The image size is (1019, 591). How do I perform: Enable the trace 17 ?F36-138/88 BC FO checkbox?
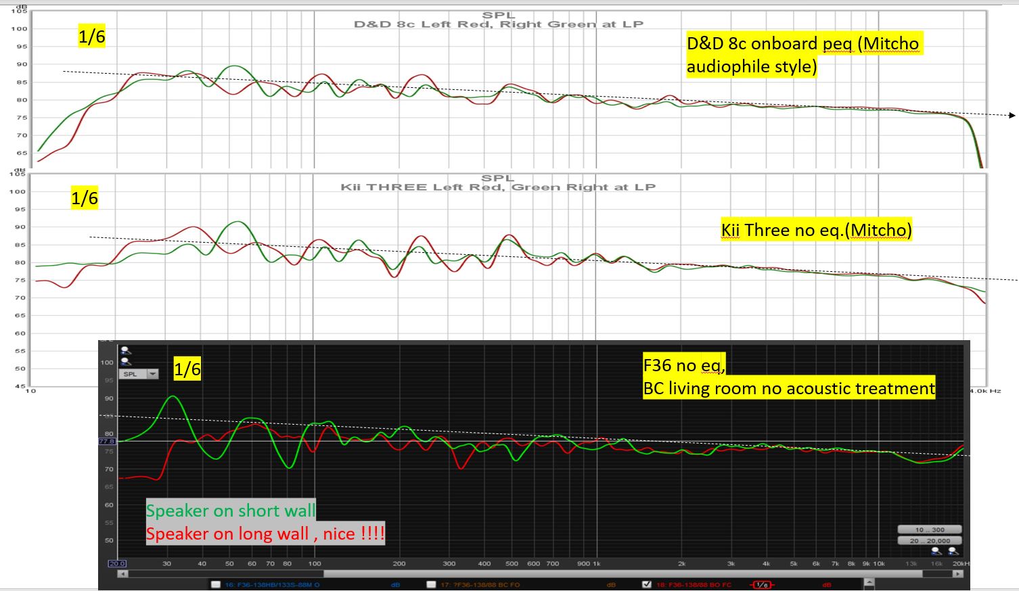[431, 585]
